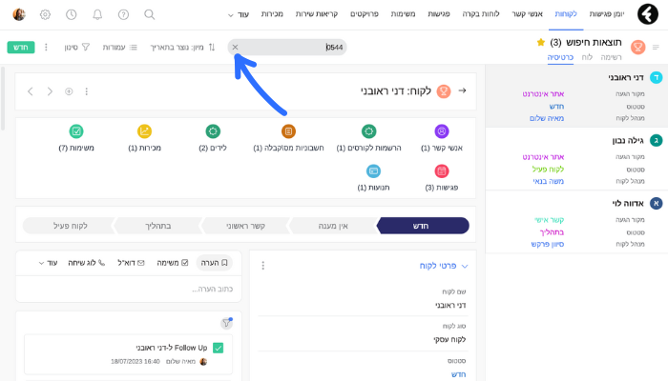Click the back arrow beside לקוח: דני ראובני
This screenshot has height=381, width=668.
462,90
